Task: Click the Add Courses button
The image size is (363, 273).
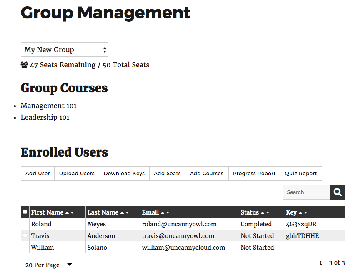Action: tap(207, 174)
